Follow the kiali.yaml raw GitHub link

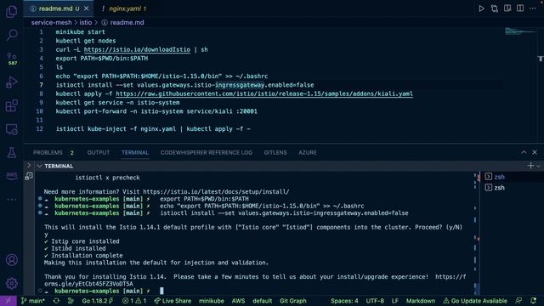point(264,93)
